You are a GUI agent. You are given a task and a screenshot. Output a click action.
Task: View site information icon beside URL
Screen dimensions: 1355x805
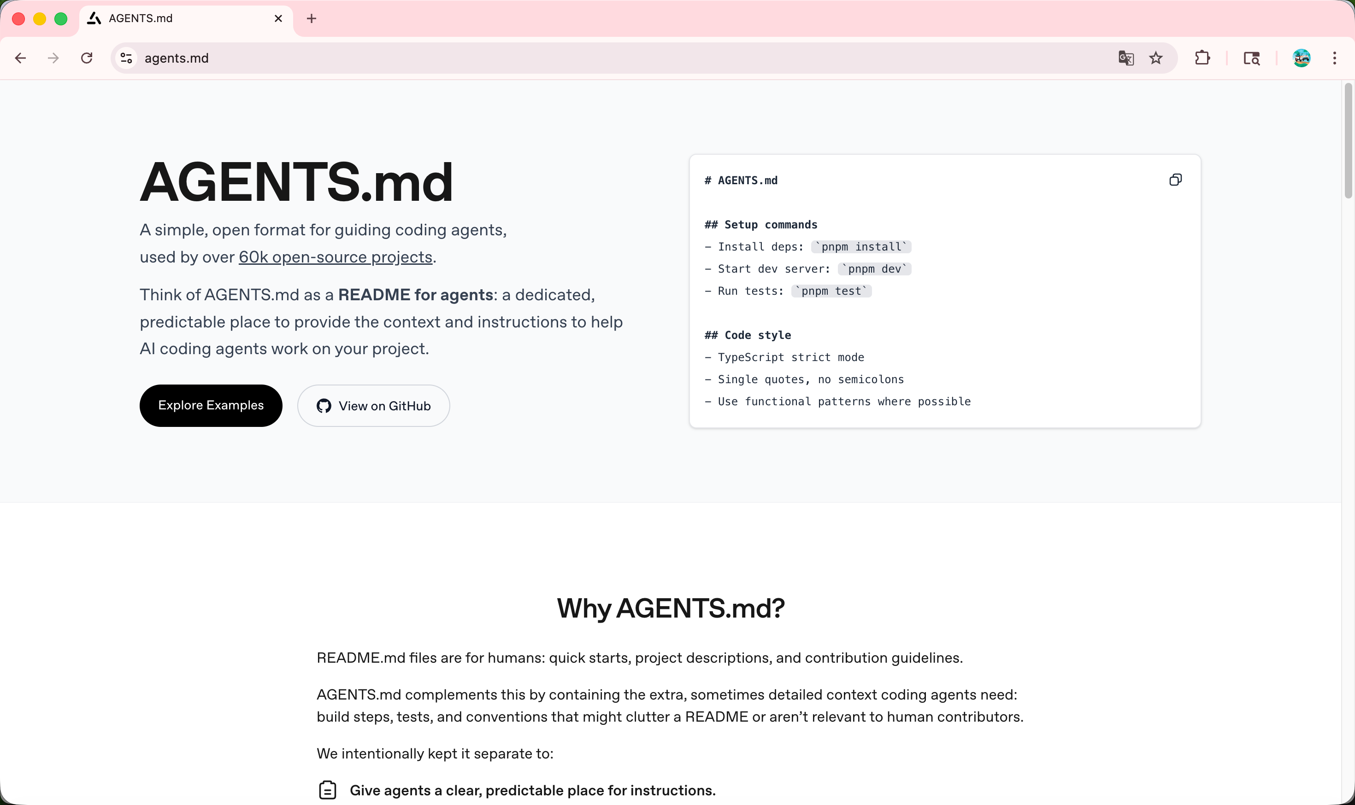(126, 58)
